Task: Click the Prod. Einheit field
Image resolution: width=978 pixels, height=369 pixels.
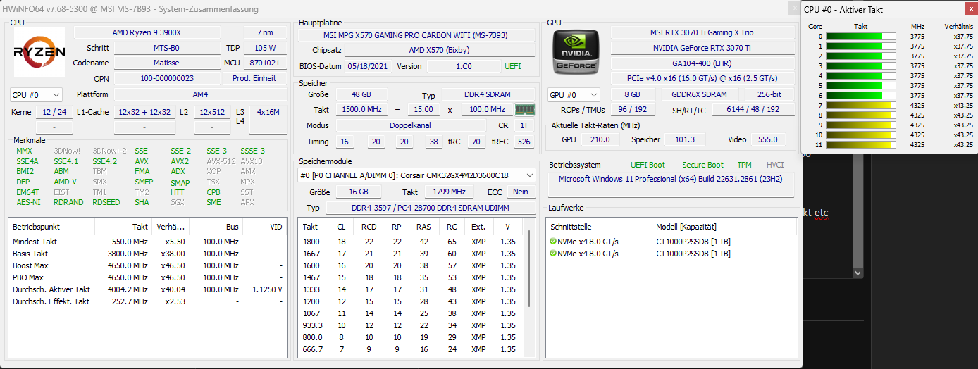Action: [254, 78]
